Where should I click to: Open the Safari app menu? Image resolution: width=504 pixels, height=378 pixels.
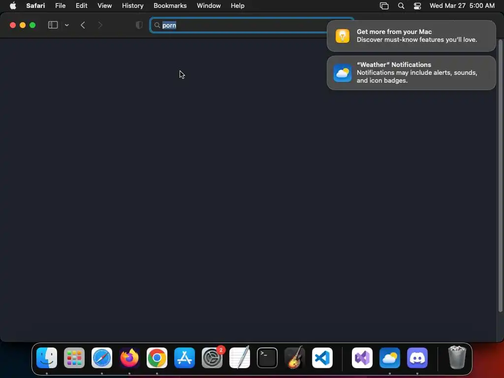pos(35,5)
